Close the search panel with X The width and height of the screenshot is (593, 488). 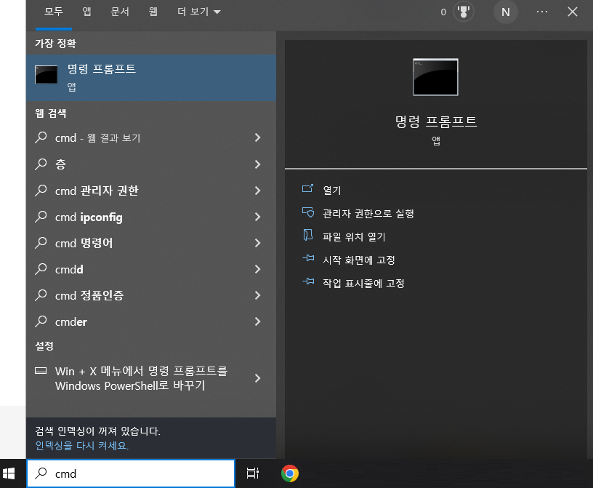coord(572,12)
